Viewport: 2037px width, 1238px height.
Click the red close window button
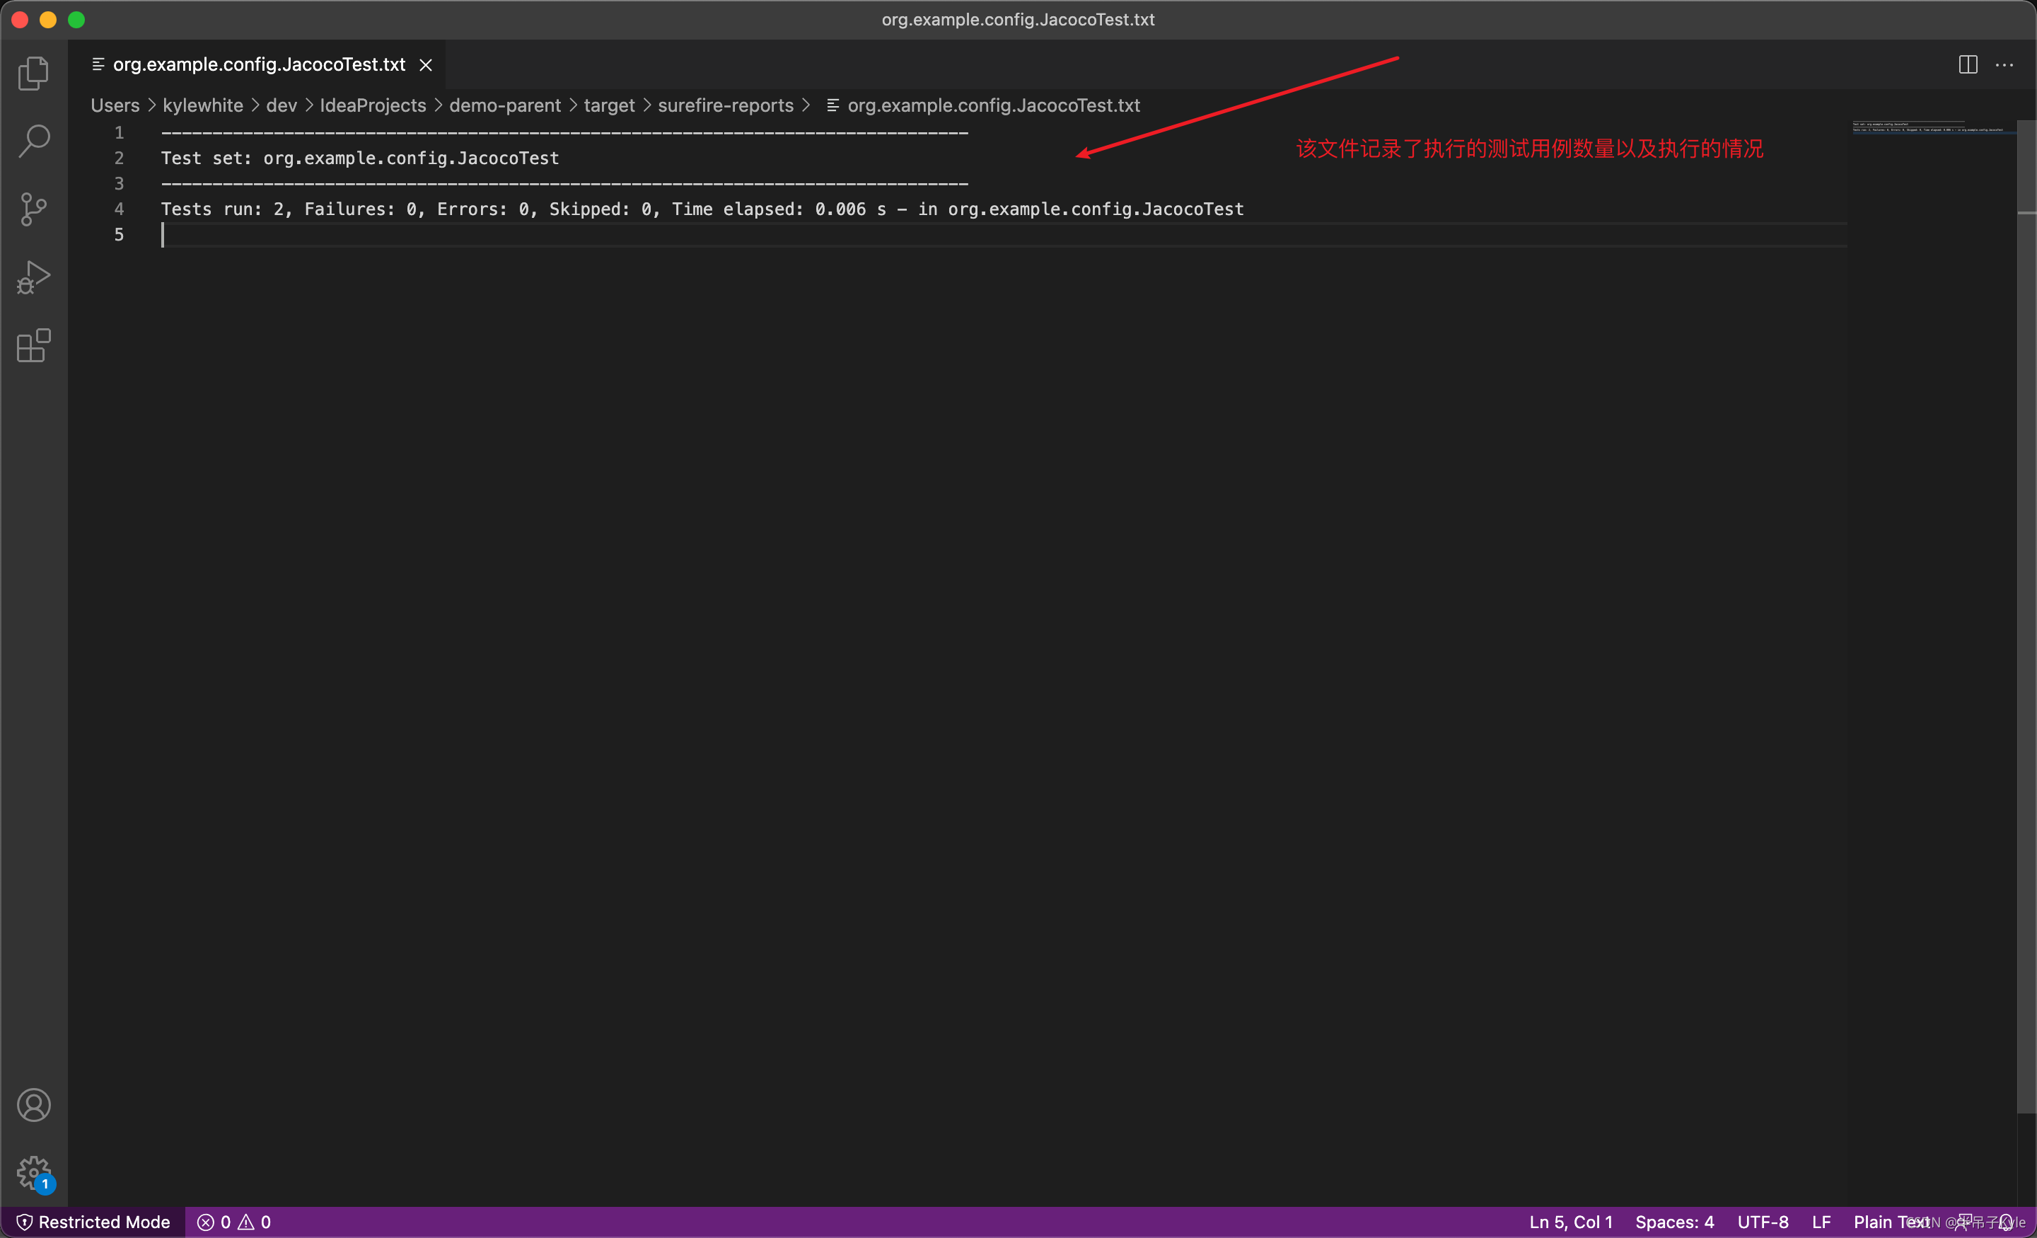click(21, 19)
